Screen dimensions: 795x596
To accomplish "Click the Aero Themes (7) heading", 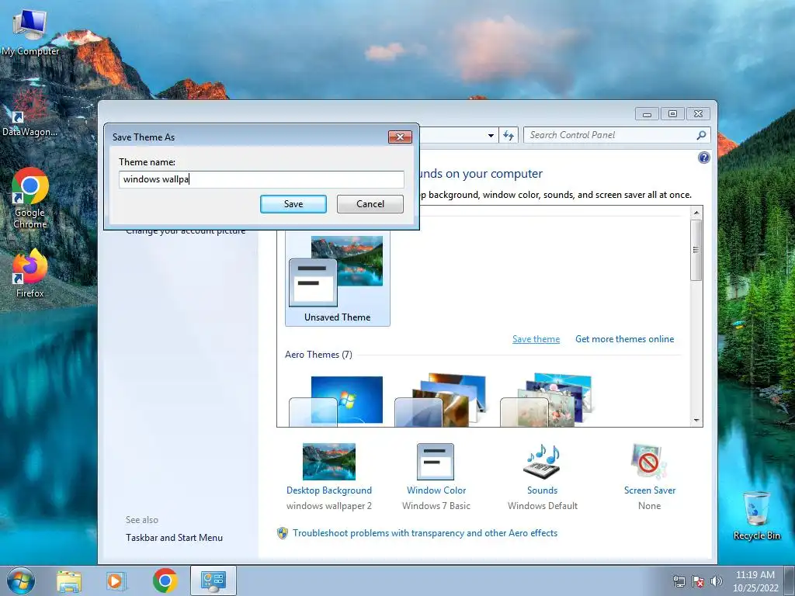I will point(318,355).
